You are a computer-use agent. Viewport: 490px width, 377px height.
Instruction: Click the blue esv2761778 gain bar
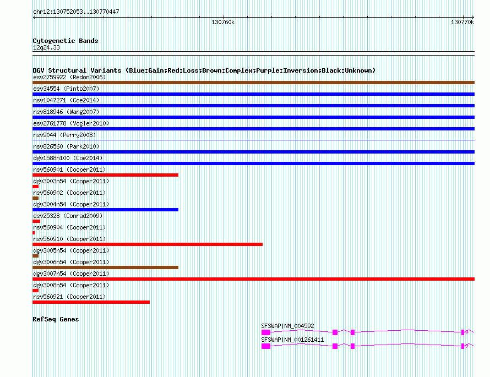tap(253, 129)
